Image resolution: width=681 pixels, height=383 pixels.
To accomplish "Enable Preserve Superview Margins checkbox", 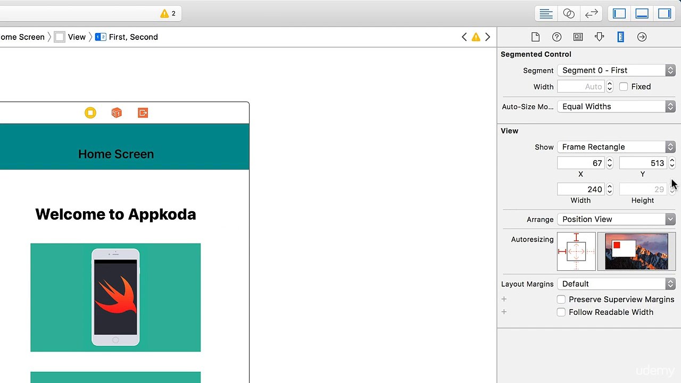I will (561, 299).
